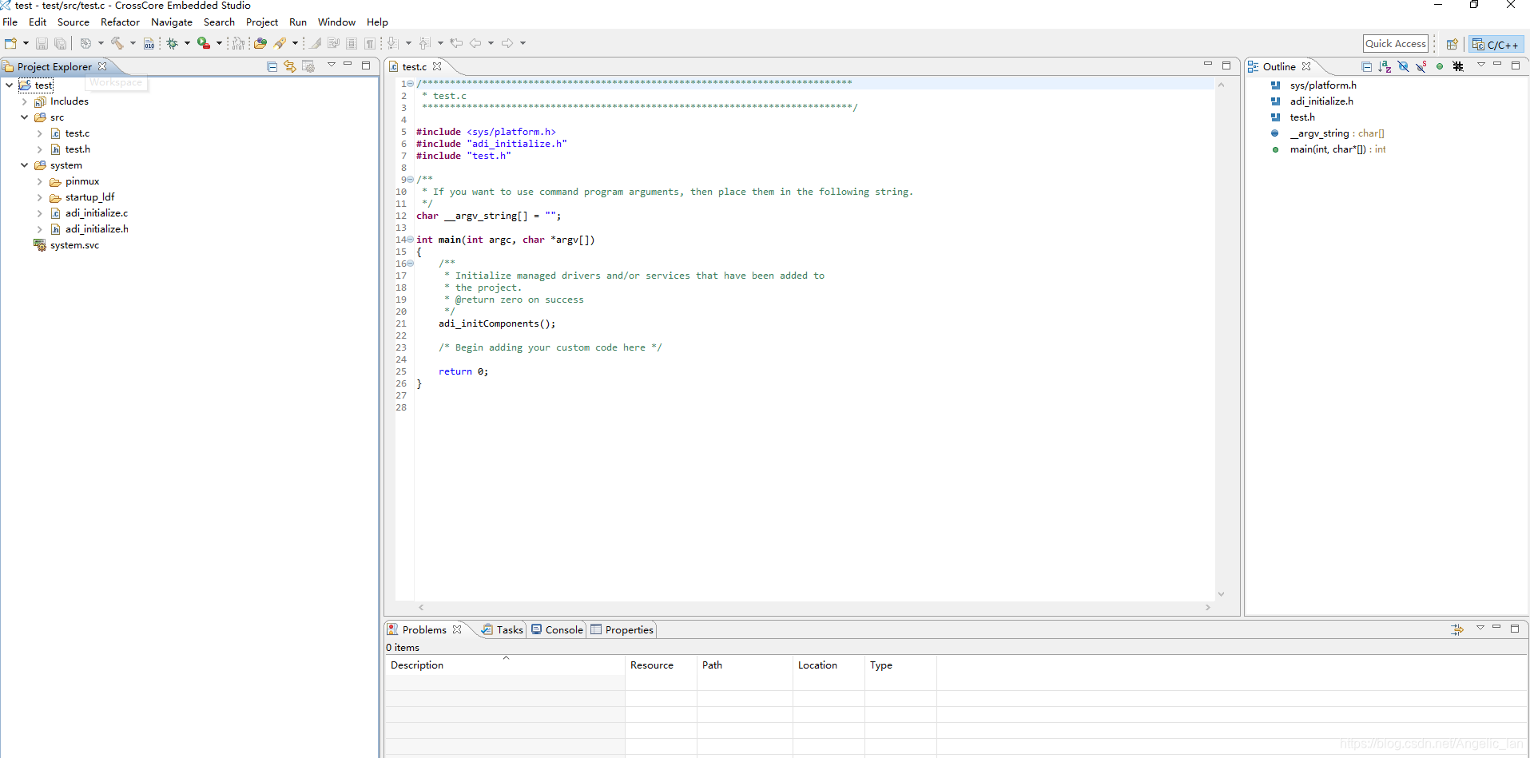Collapse all in Project Explorer
1530x758 pixels.
click(x=272, y=66)
